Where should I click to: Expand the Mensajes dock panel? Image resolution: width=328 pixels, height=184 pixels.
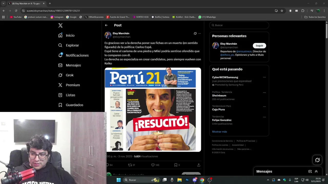pos(316,171)
